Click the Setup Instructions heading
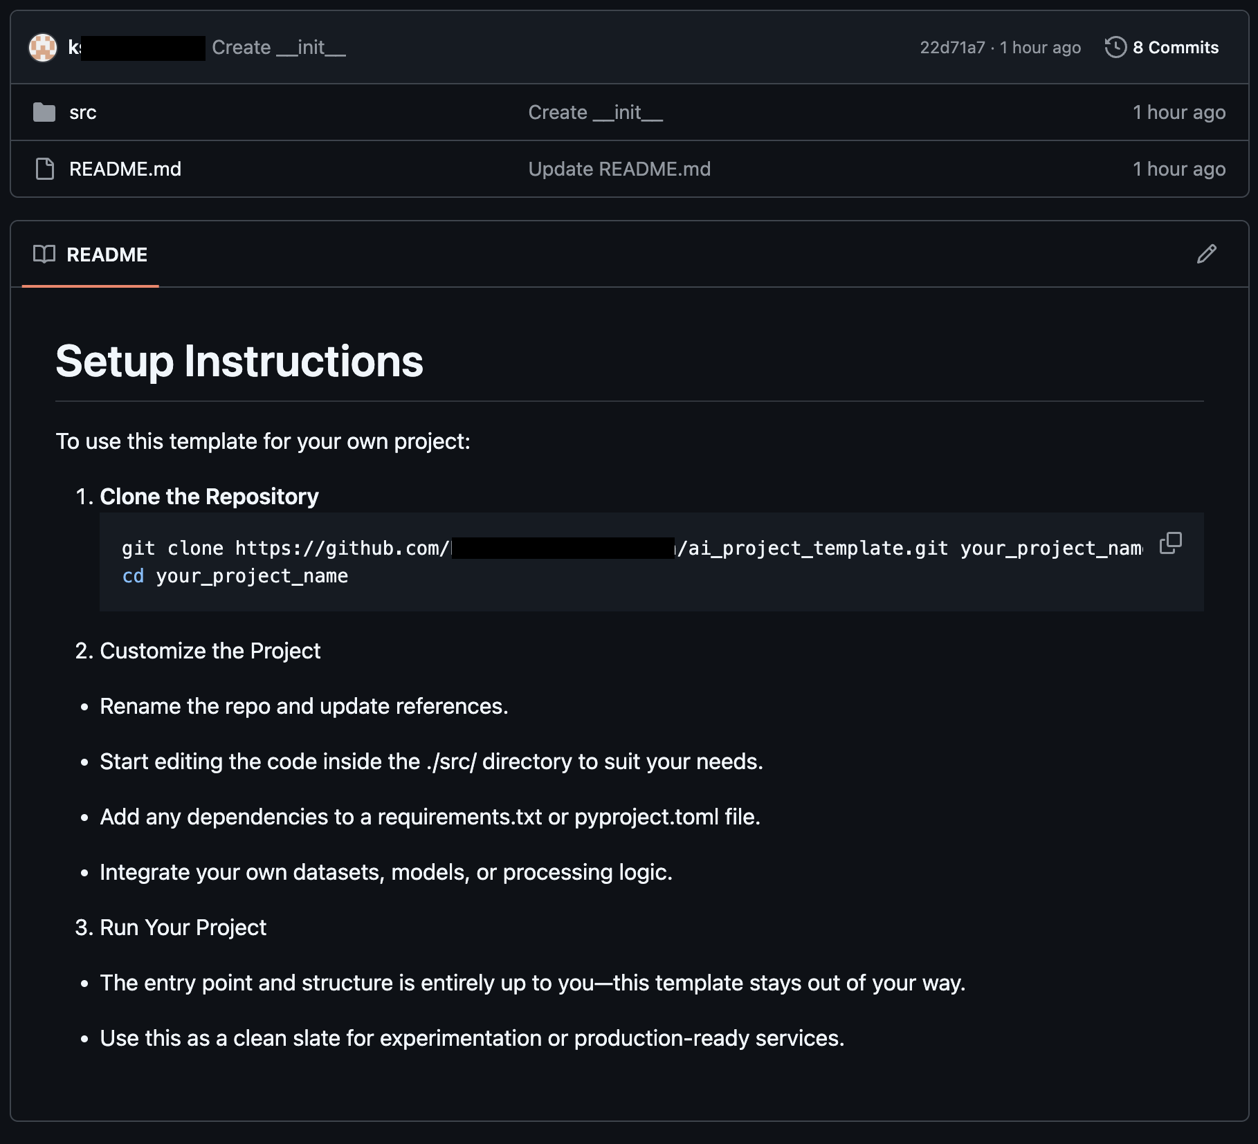The width and height of the screenshot is (1258, 1144). click(239, 361)
